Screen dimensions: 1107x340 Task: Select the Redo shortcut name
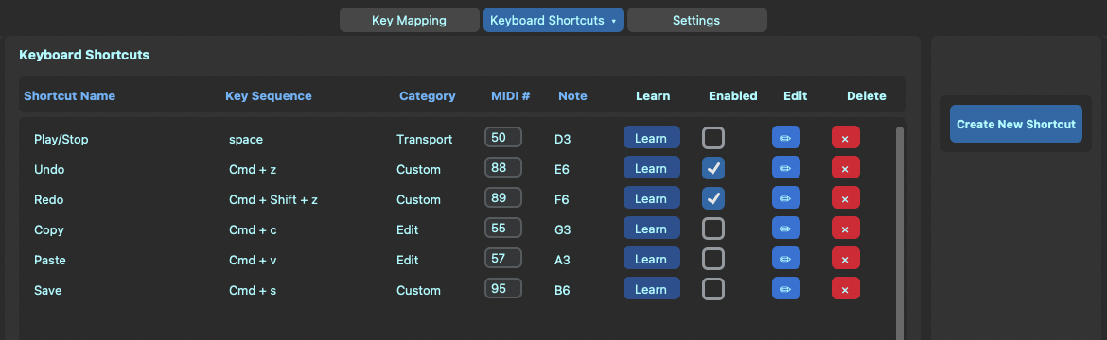(48, 199)
